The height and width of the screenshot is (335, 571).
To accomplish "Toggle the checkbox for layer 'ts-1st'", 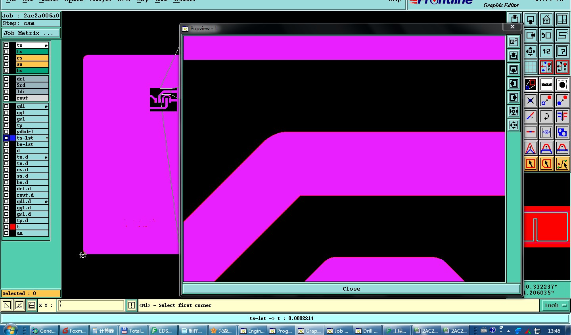I will point(6,138).
